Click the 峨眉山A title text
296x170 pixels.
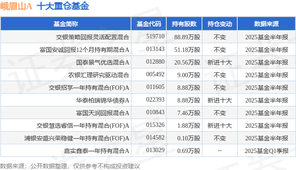(16, 6)
